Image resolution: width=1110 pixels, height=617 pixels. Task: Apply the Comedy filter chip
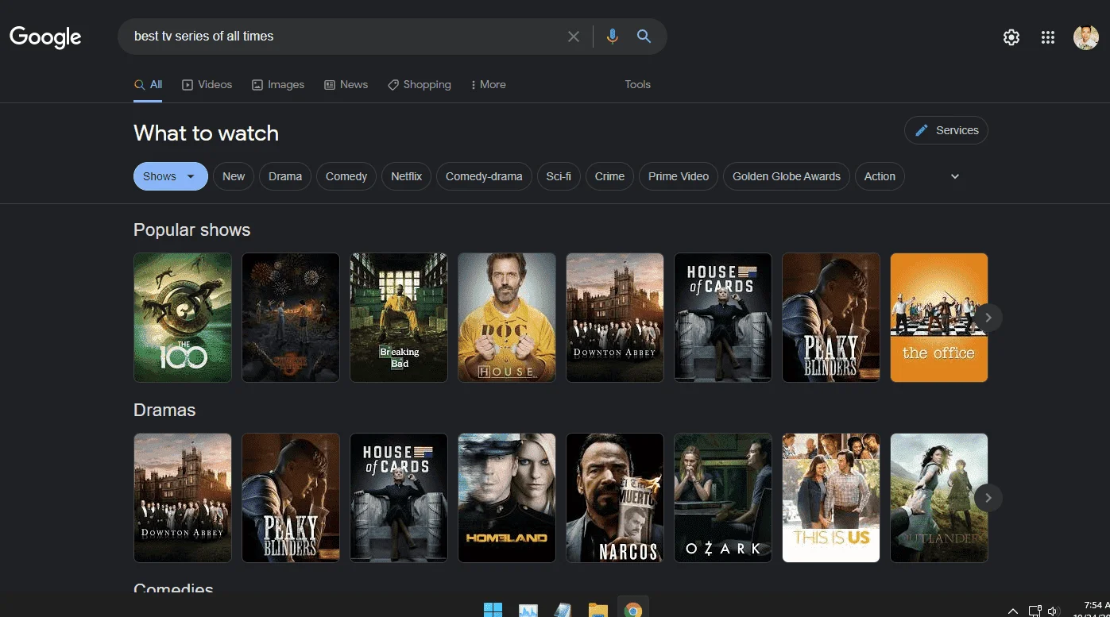click(x=346, y=176)
